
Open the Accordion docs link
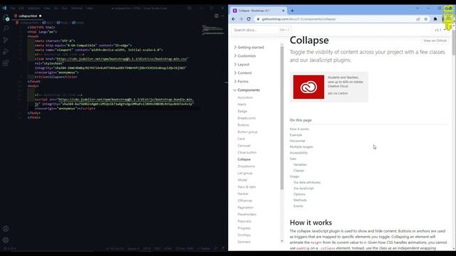click(245, 97)
